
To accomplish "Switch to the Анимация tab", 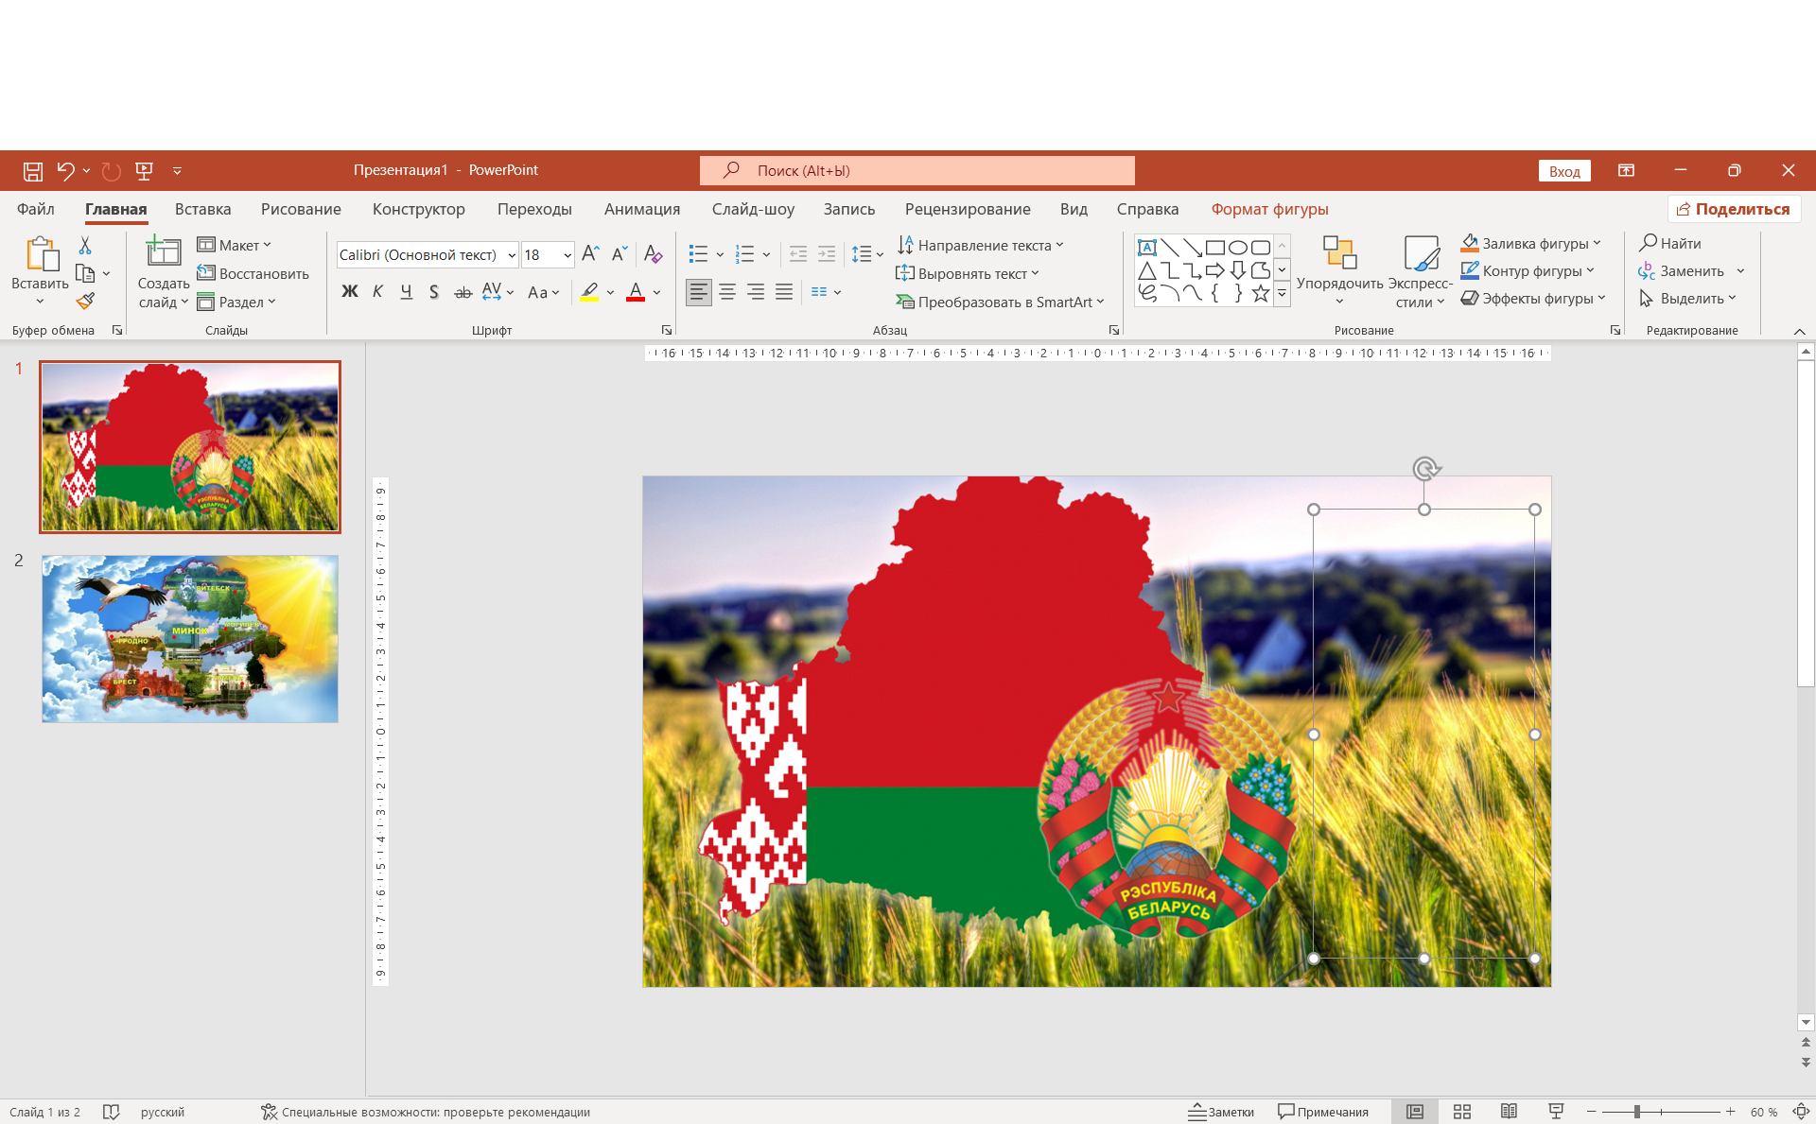I will coord(642,209).
